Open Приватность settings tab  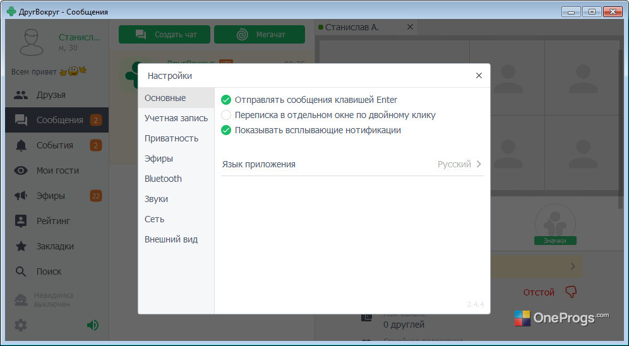pyautogui.click(x=176, y=138)
